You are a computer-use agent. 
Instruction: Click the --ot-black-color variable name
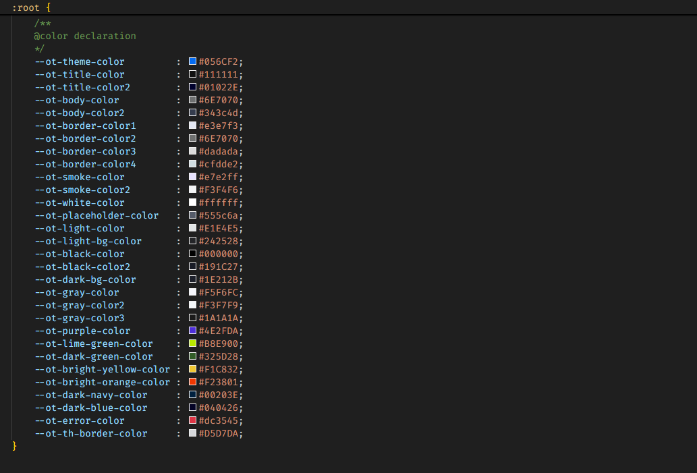[x=80, y=254]
